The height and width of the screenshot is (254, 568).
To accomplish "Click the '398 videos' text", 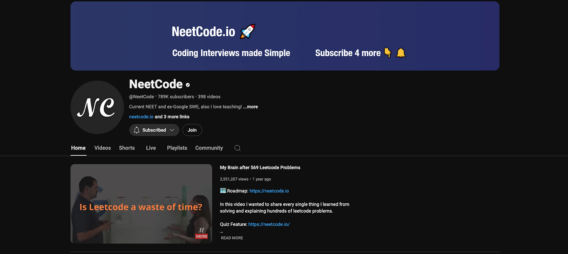I will pyautogui.click(x=209, y=96).
